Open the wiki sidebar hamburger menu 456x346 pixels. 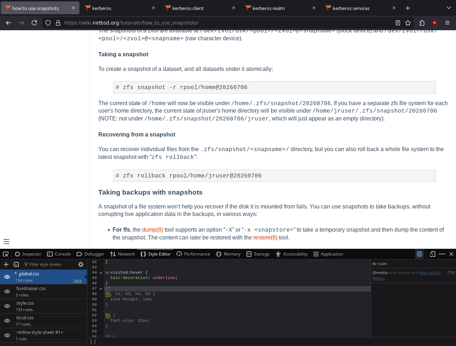pyautogui.click(x=6, y=242)
